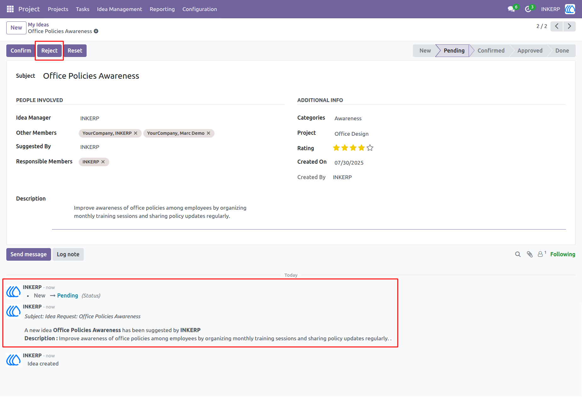Go to the next record arrow

tap(569, 26)
